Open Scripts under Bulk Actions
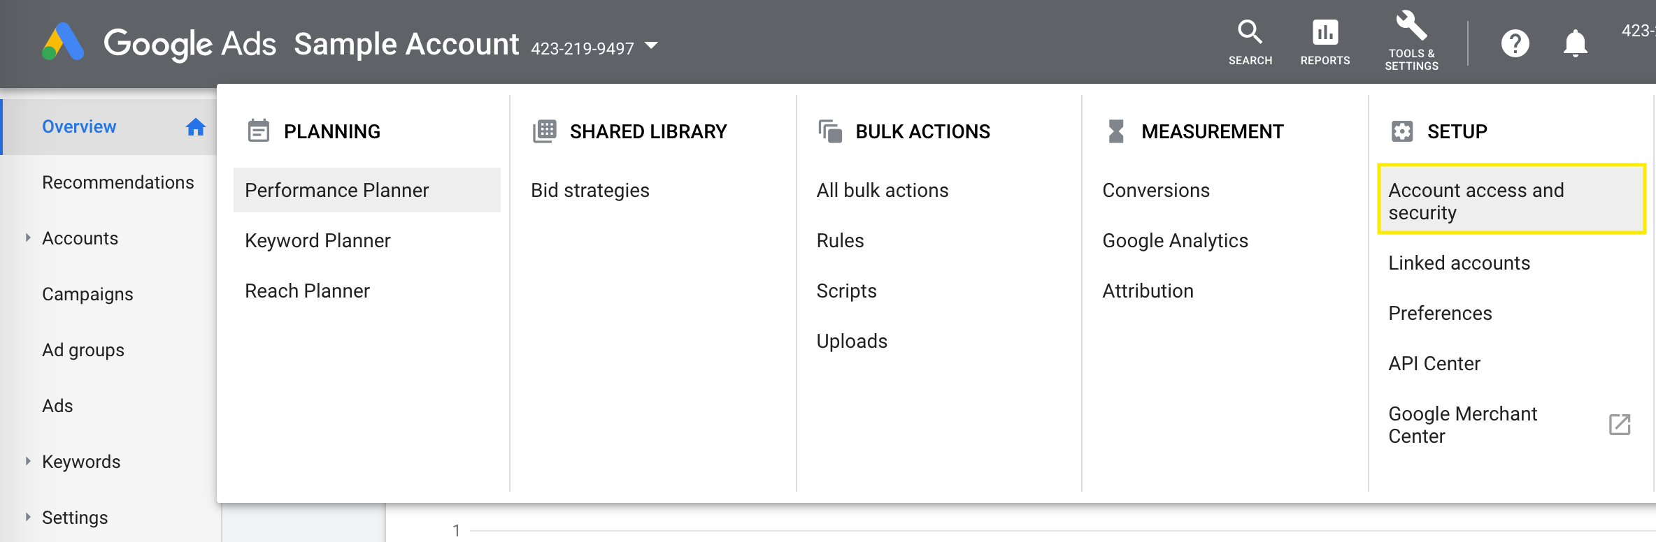Image resolution: width=1656 pixels, height=542 pixels. click(x=846, y=291)
